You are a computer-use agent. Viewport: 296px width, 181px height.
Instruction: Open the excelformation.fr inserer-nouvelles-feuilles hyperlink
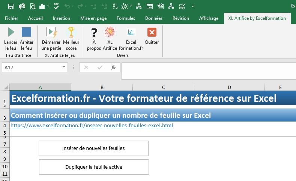pos(92,125)
